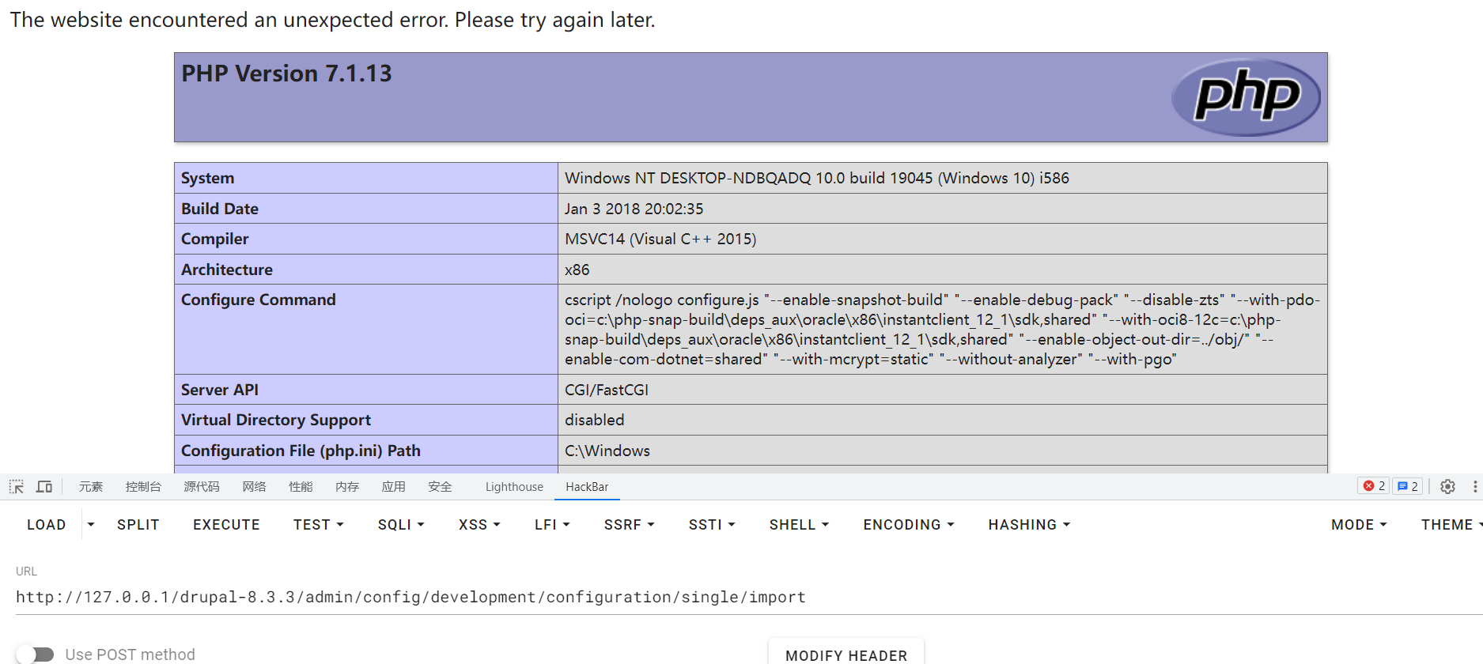1483x664 pixels.
Task: Select the Compiler label cell
Action: tap(366, 239)
